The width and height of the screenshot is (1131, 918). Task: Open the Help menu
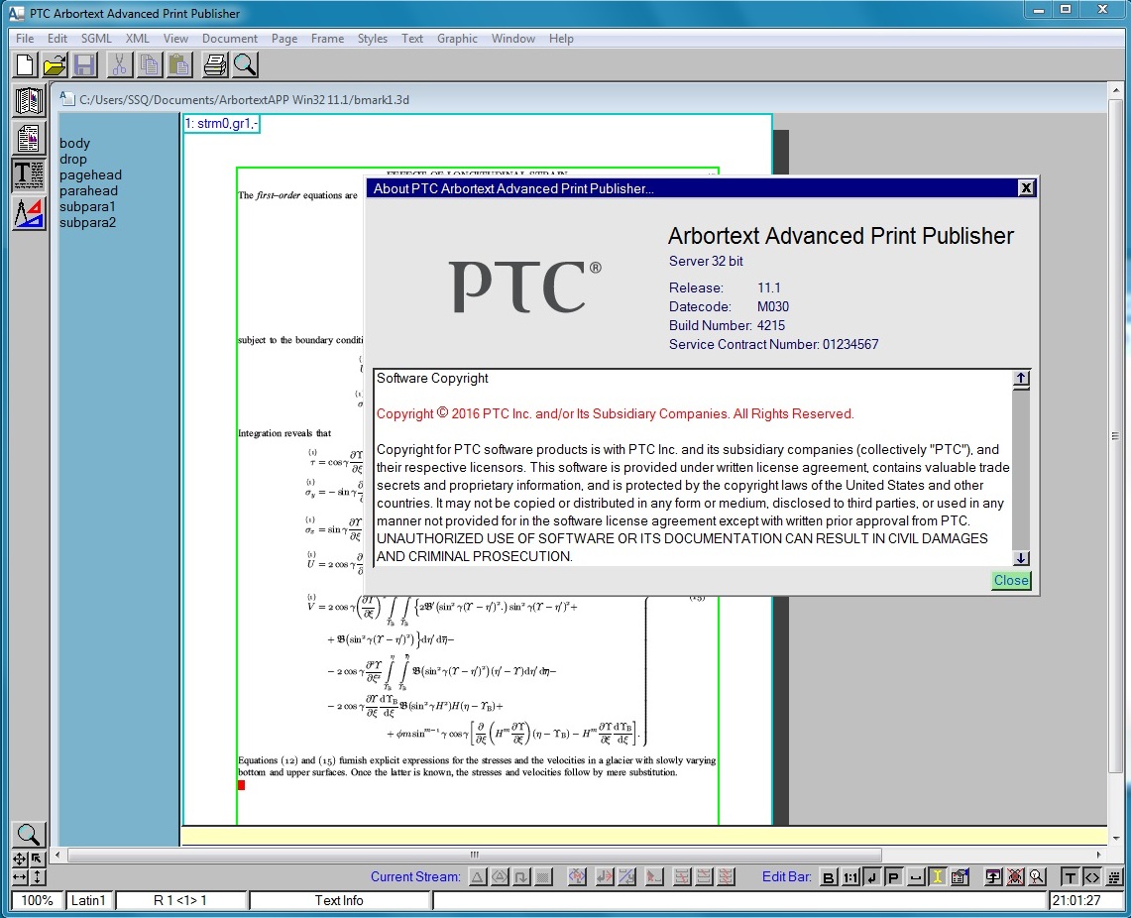coord(561,39)
